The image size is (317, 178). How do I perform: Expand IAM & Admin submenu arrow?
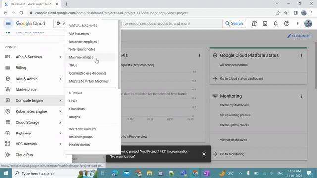[60, 79]
